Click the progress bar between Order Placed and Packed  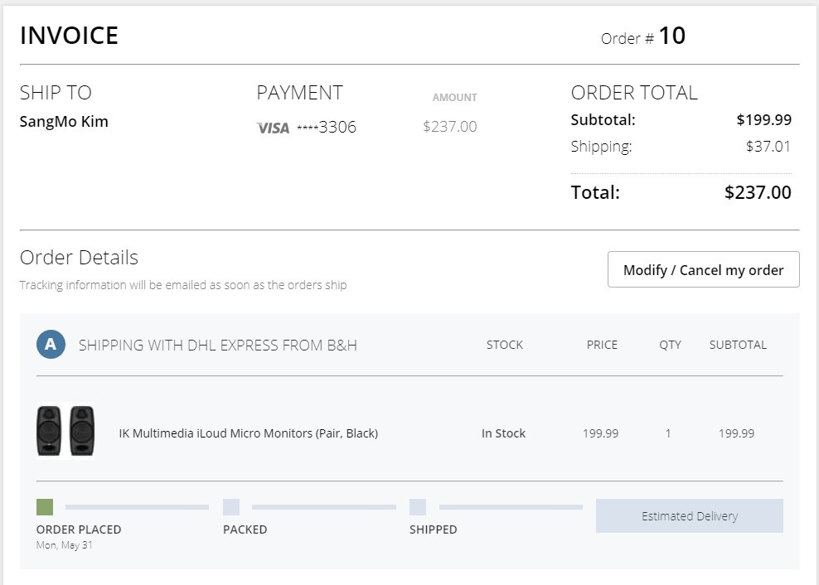point(137,507)
